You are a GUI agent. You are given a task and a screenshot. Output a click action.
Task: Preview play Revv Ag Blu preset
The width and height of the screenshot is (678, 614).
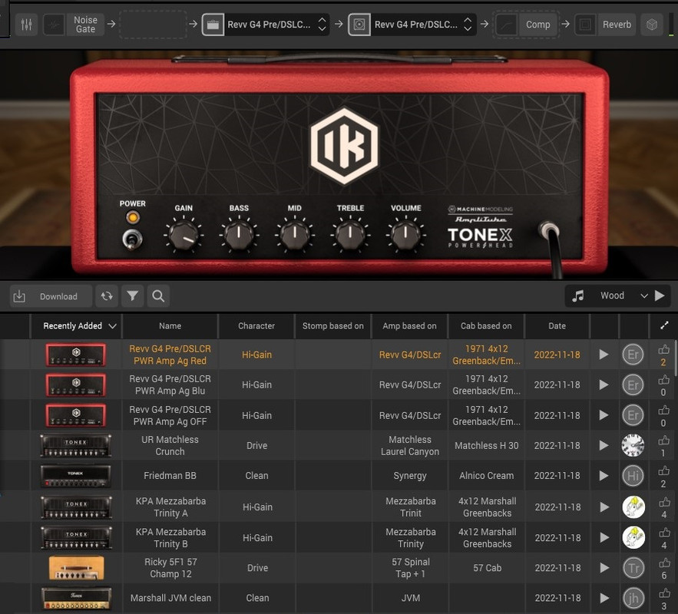[x=604, y=385]
